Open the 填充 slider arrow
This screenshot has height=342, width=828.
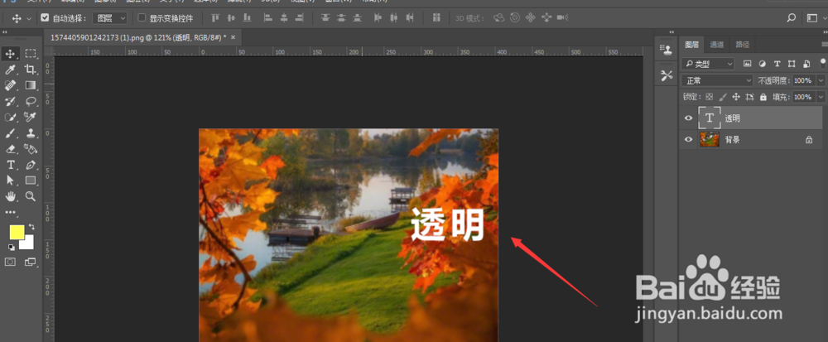coord(821,97)
